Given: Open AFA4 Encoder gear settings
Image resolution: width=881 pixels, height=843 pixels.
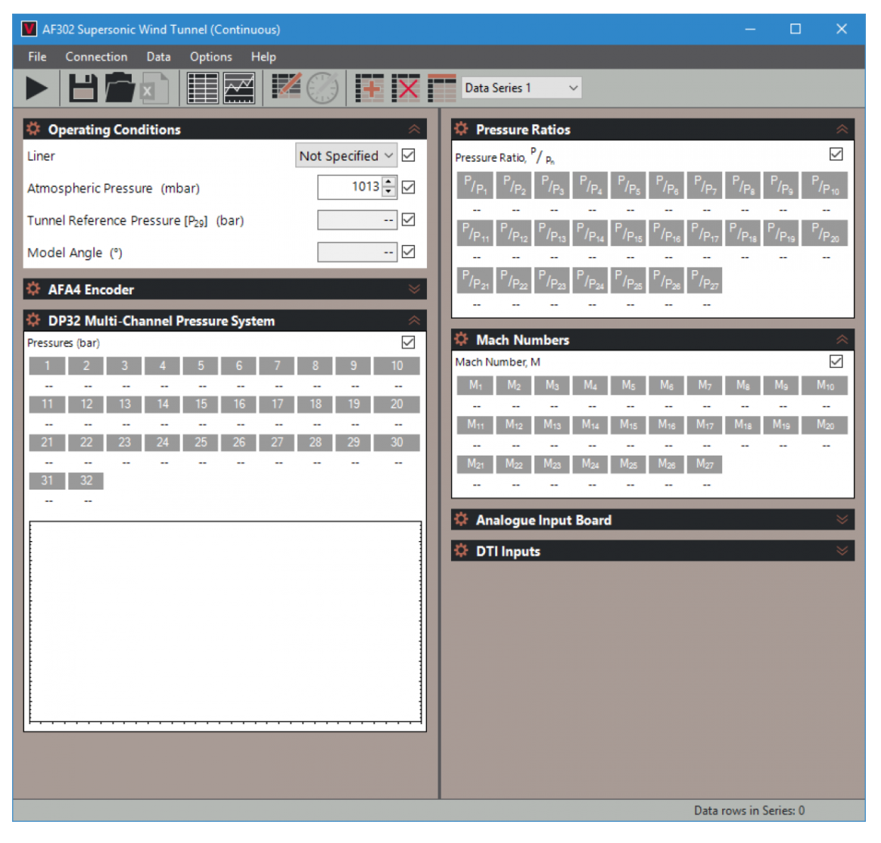Looking at the screenshot, I should click(x=34, y=289).
